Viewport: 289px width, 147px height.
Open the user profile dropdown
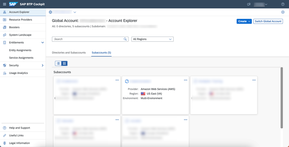point(261,4)
